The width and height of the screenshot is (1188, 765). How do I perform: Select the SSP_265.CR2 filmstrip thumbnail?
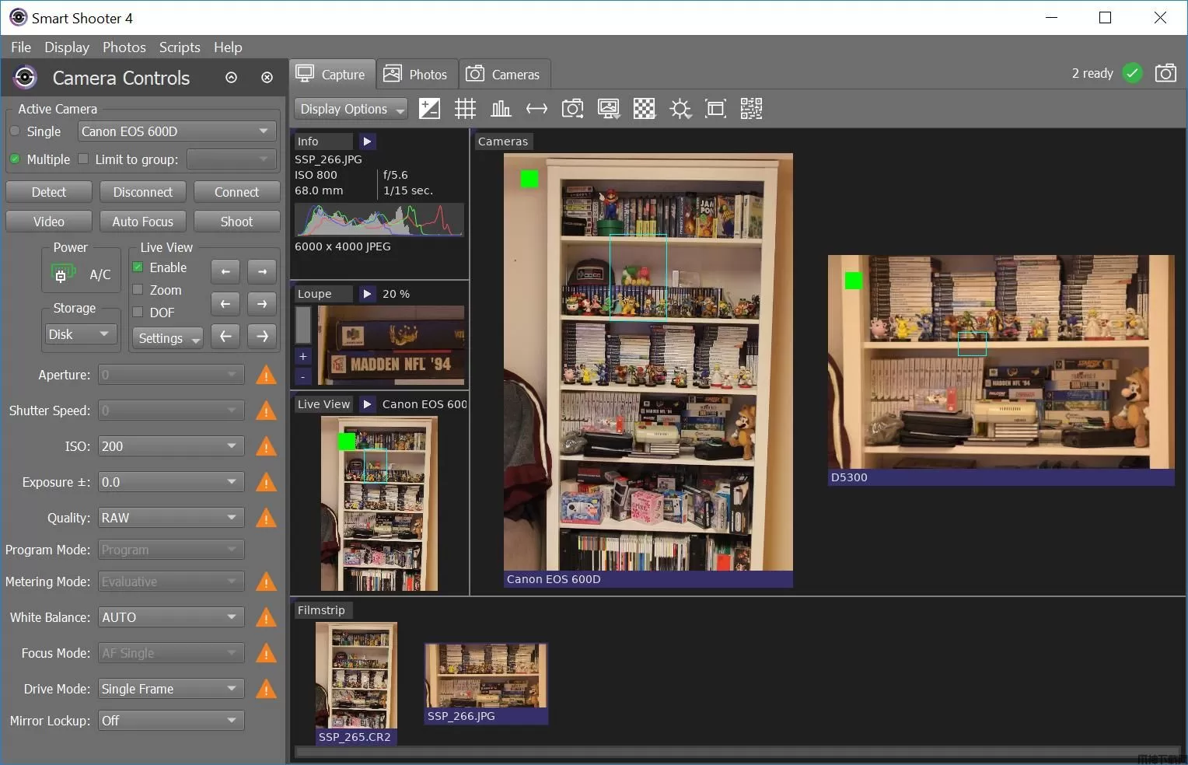coord(356,676)
